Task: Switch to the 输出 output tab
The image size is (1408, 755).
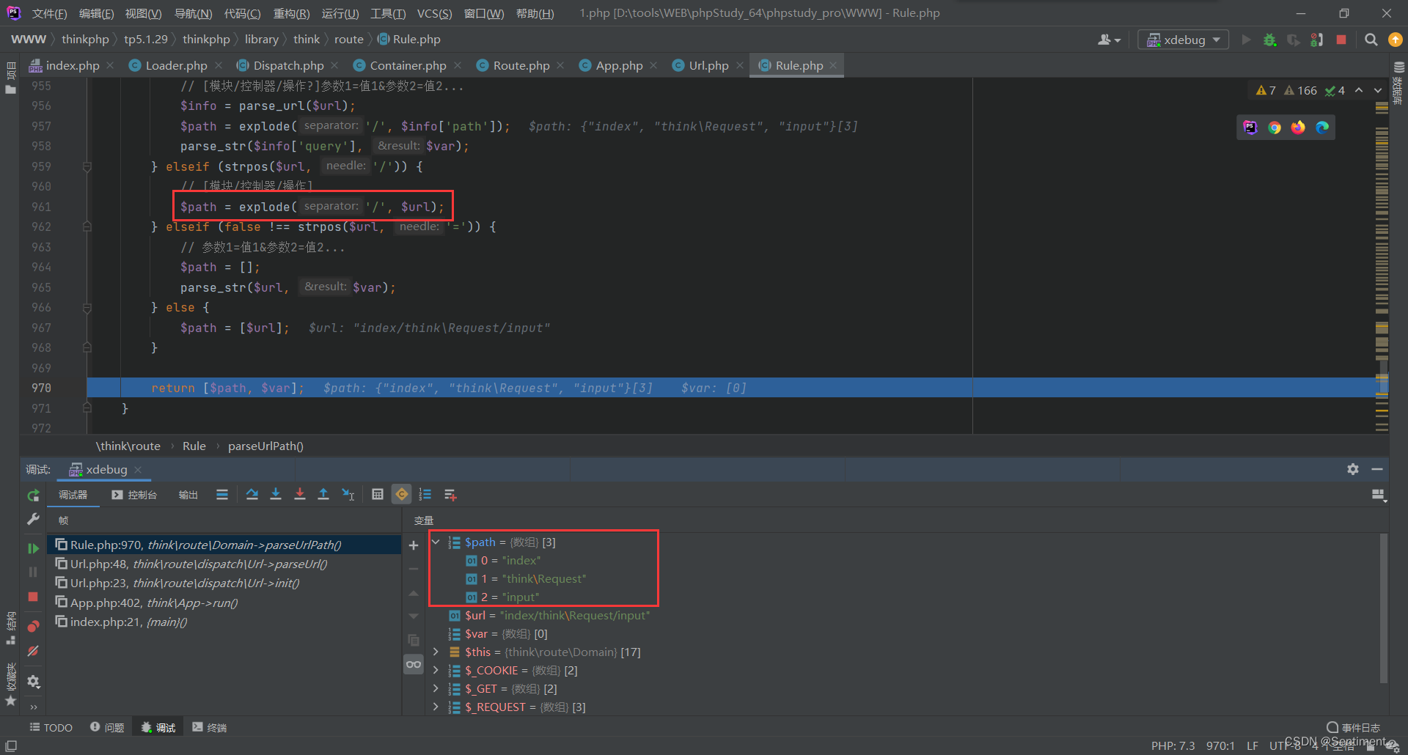Action: coord(188,495)
